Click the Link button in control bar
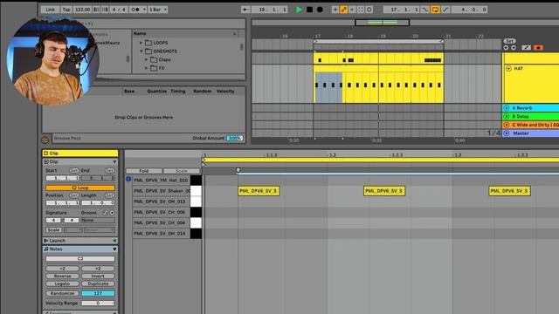 51,10
